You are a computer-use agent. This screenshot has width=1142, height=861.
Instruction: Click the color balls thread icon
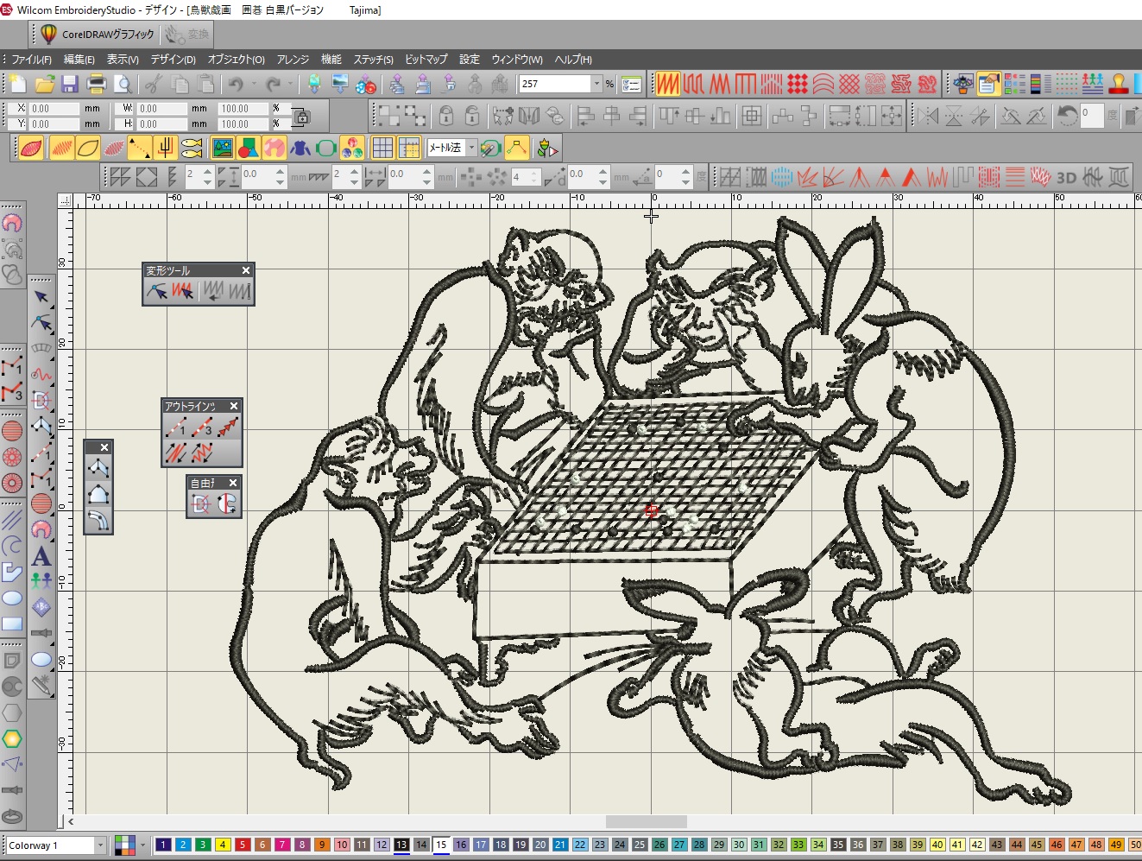click(x=351, y=148)
